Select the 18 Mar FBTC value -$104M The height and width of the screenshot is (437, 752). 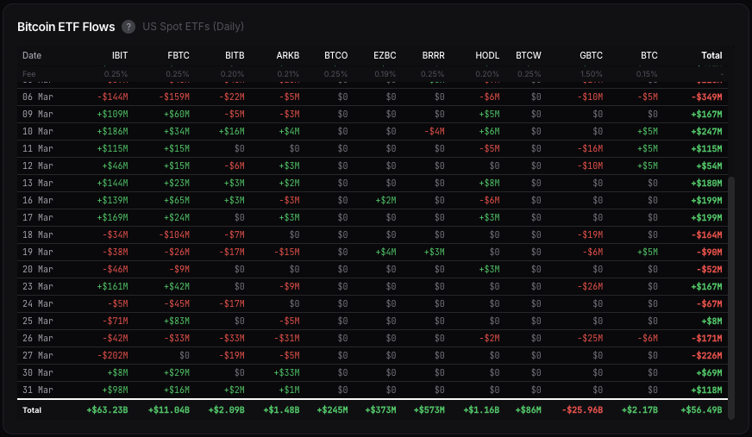pos(174,234)
